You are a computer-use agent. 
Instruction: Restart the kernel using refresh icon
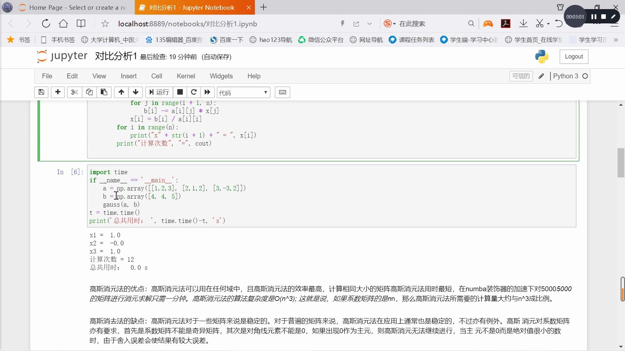coord(194,92)
